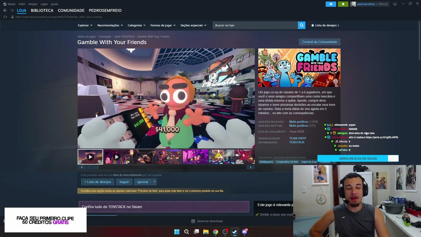Click the Série TENSTACK breadcrumb link
Image resolution: width=421 pixels, height=237 pixels.
[124, 37]
